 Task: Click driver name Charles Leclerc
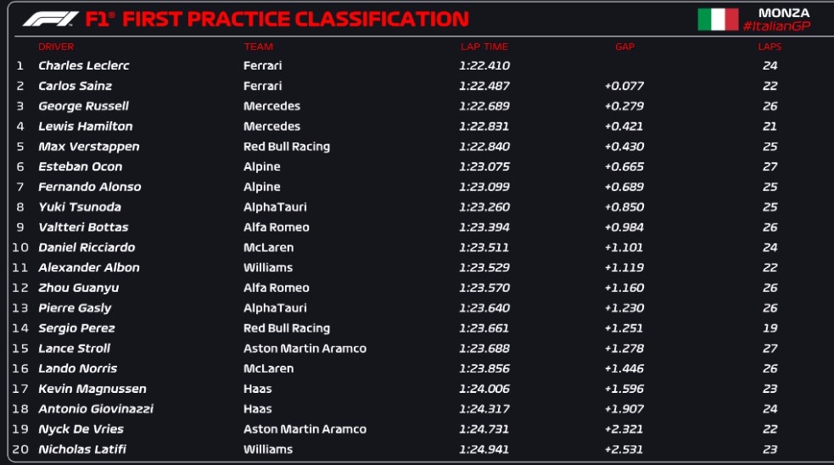pyautogui.click(x=83, y=65)
